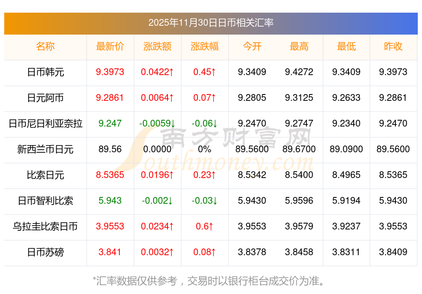Image resolution: width=422 pixels, height=294 pixels.
Task: Click the 新西兰币日元 row name
Action: [46, 149]
